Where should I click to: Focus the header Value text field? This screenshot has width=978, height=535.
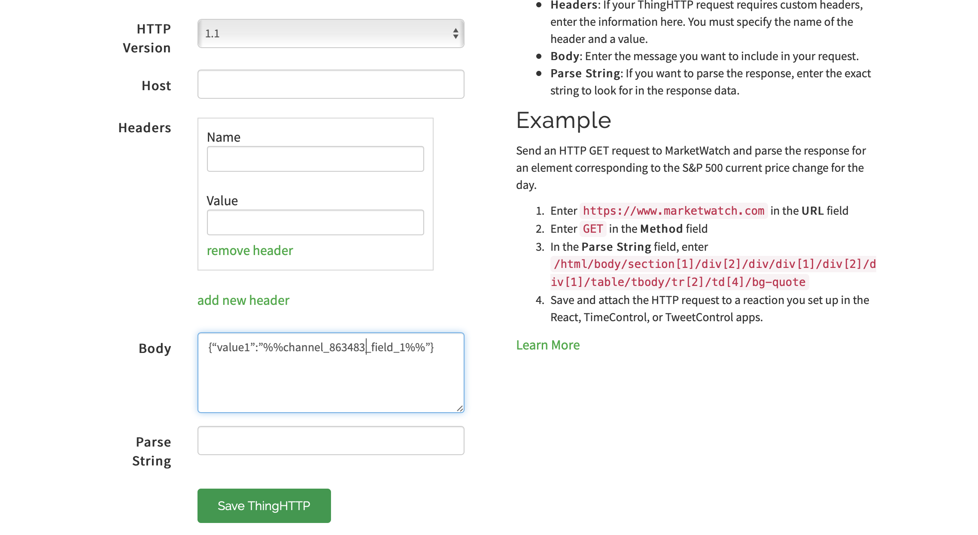pos(315,222)
